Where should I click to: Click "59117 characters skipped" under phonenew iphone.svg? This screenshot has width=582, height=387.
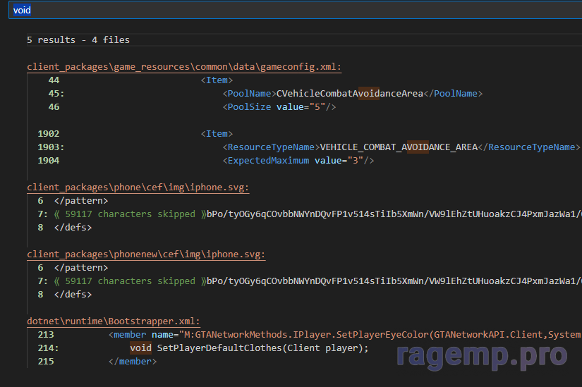(146, 281)
